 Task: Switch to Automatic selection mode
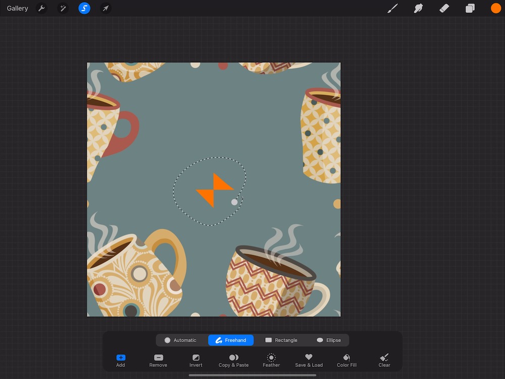coord(180,340)
